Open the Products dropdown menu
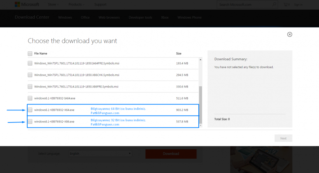Viewport: 319px width, 173px height. pyautogui.click(x=77, y=5)
